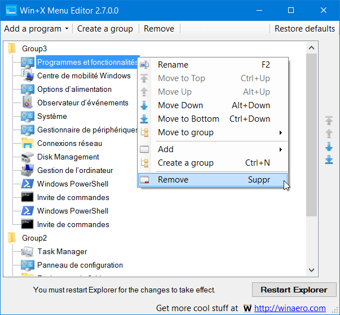This screenshot has height=315, width=340.
Task: Click scrollbar down arrow in the list
Action: coord(312,270)
